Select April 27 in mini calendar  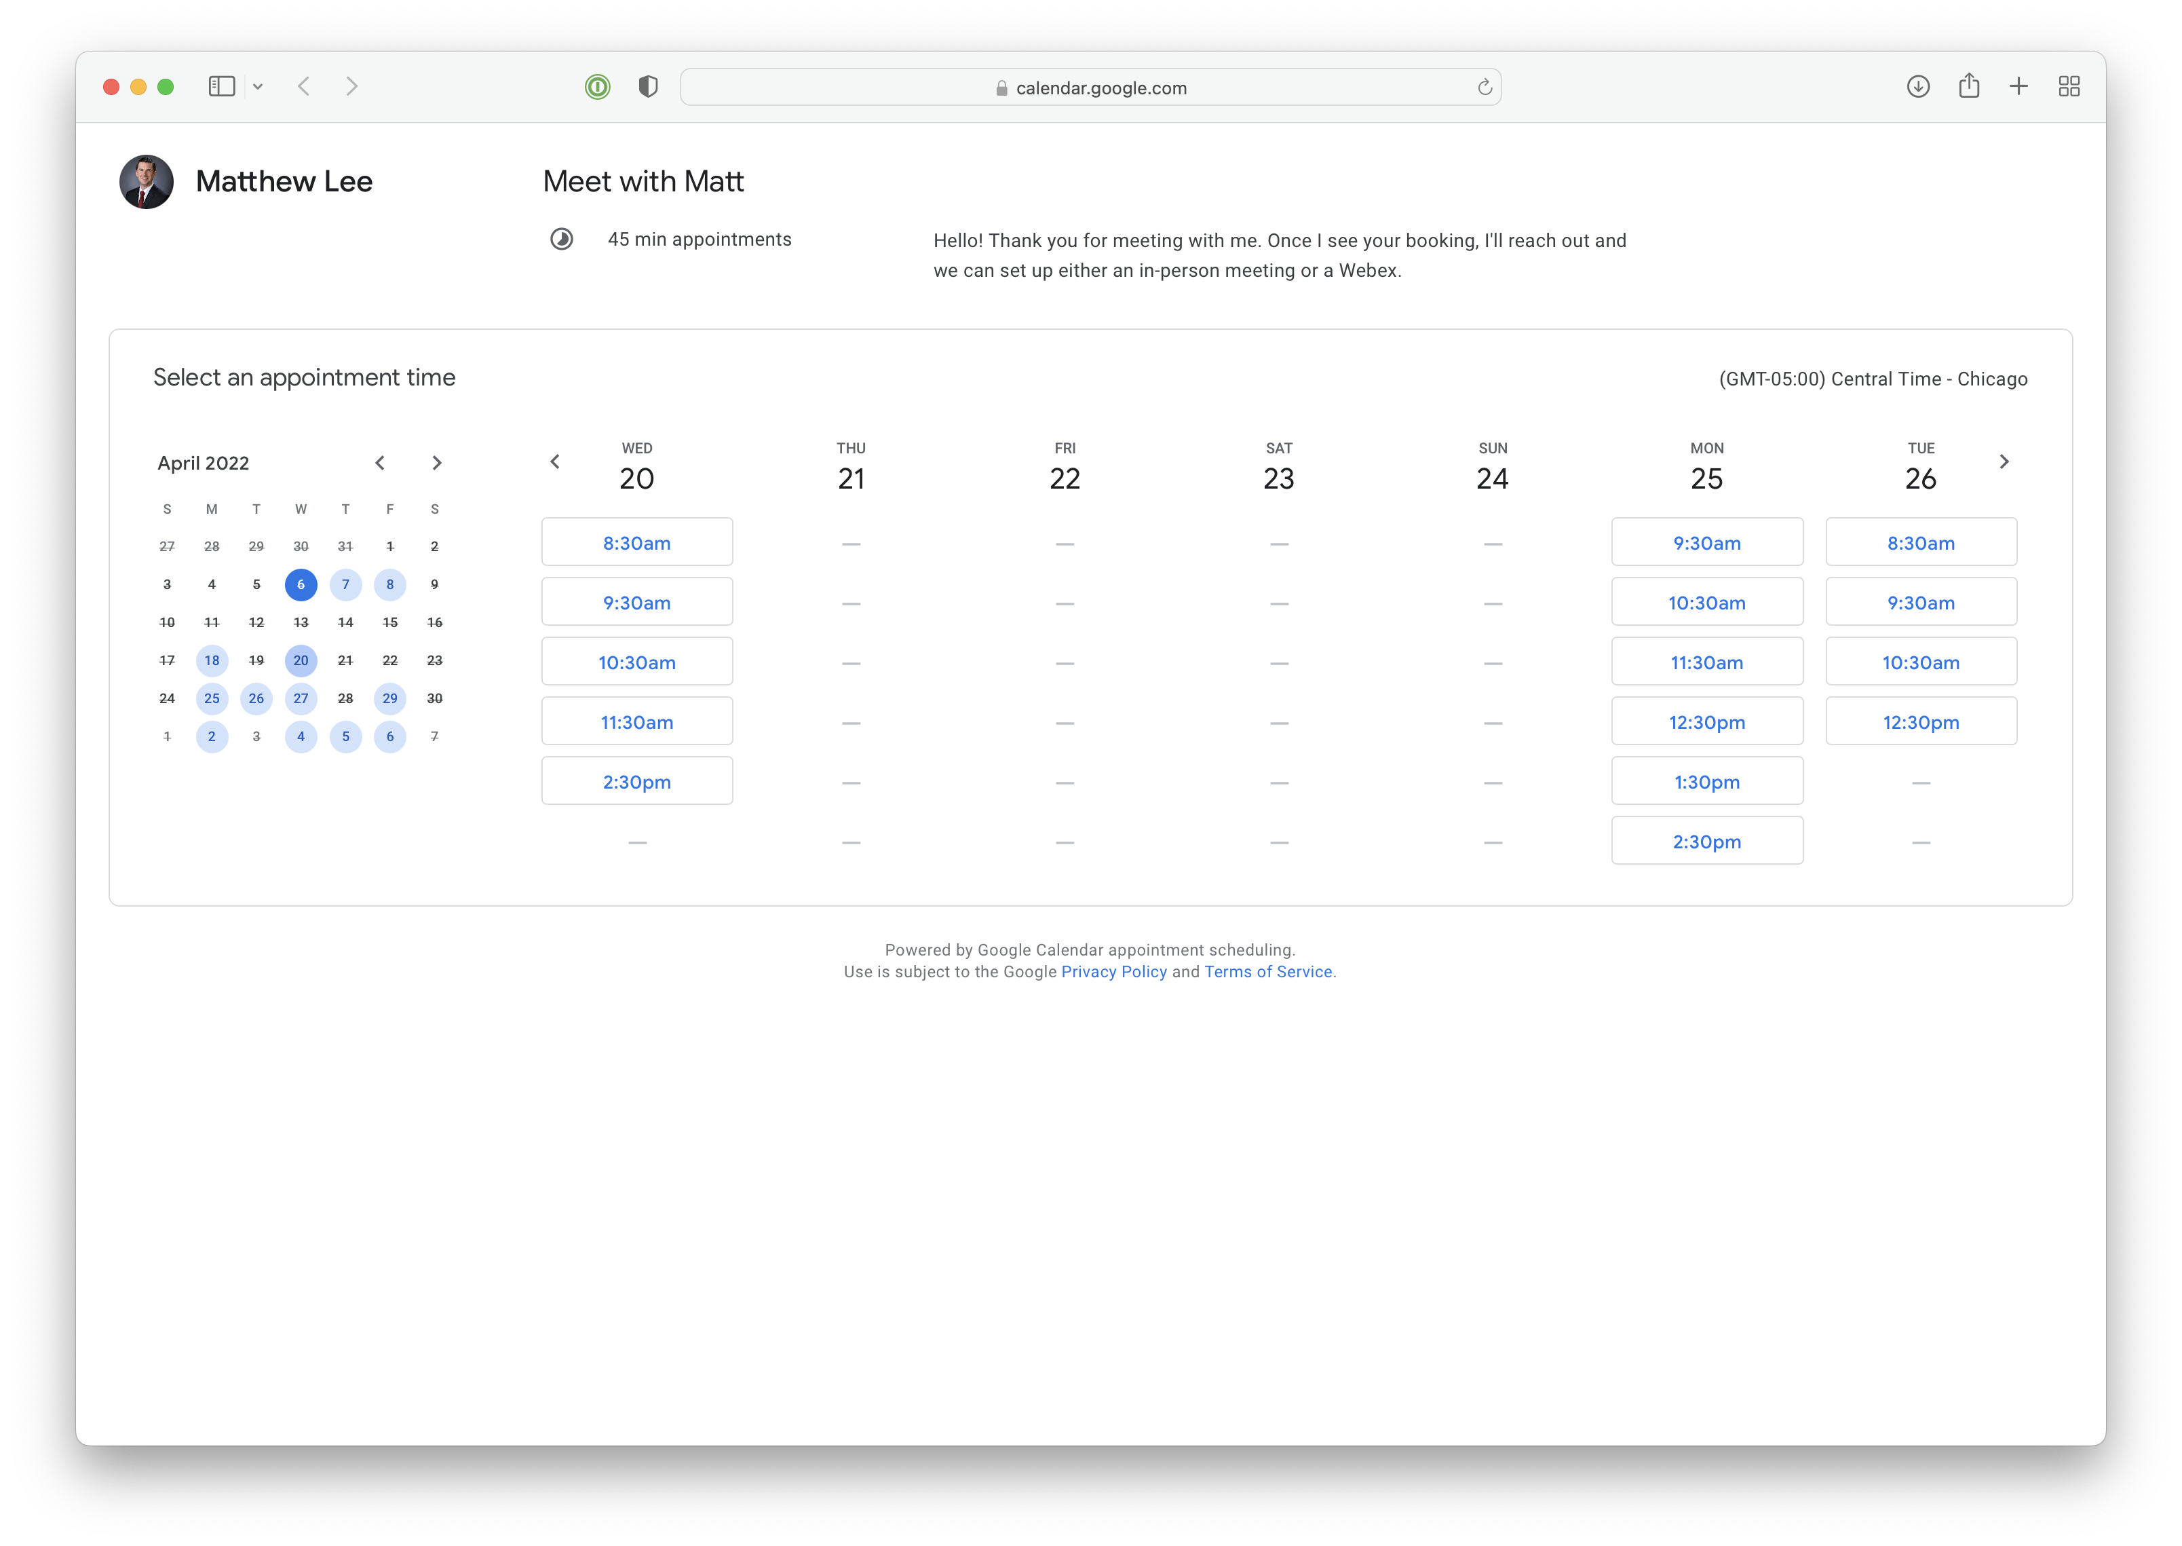(301, 699)
